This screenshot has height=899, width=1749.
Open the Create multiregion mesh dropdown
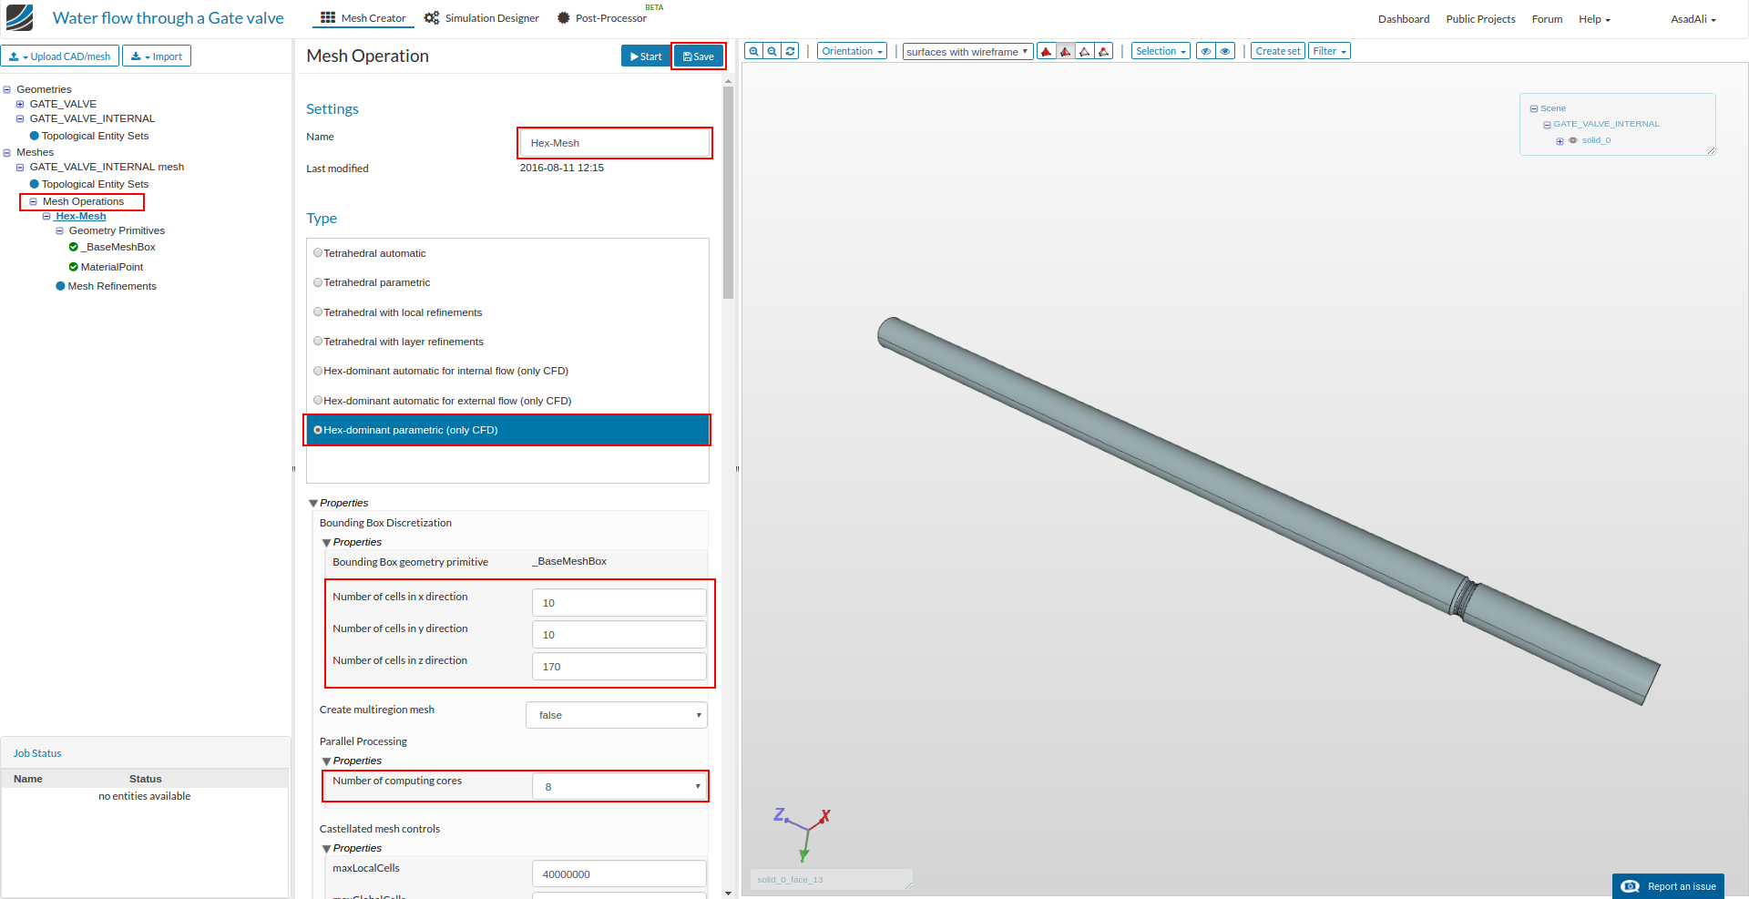tap(617, 715)
